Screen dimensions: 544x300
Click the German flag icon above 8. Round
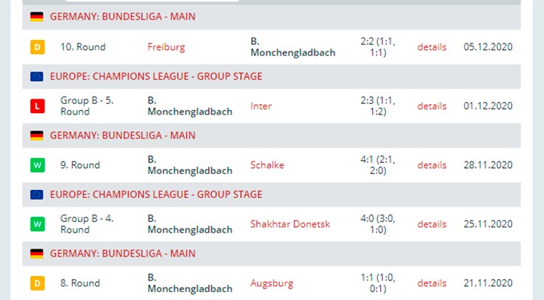click(37, 254)
